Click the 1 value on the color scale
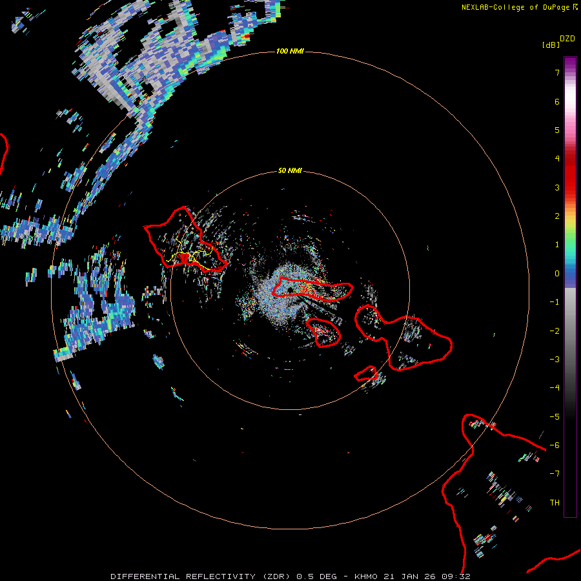Viewport: 581px width, 581px height. (x=557, y=245)
